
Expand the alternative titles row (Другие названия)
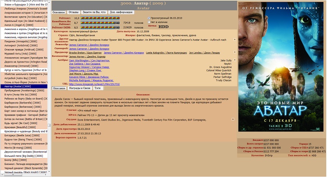[x=235, y=39]
